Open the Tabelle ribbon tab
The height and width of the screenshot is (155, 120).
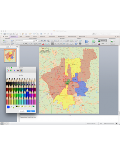[28, 36]
